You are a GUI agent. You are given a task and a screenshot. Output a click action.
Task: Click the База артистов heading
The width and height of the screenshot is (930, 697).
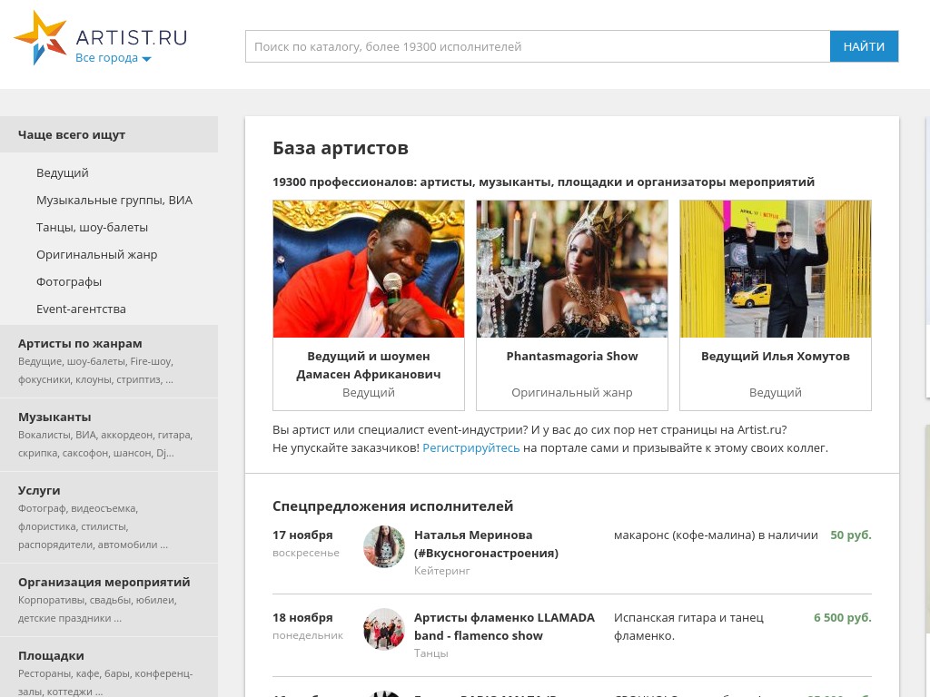click(341, 148)
